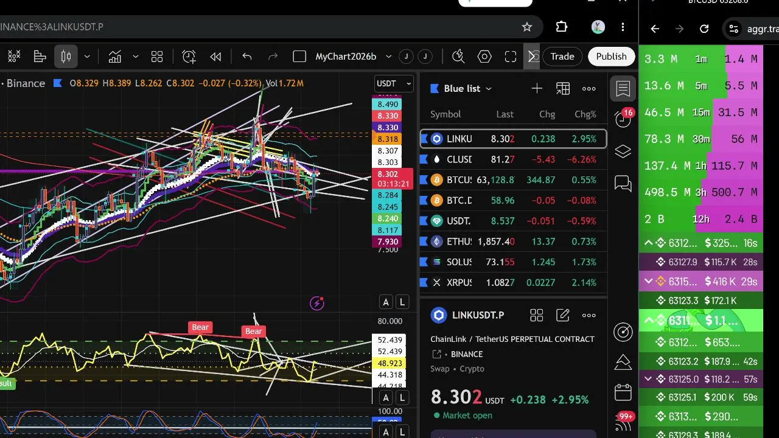Add a symbol to the Blue list with the plus icon
The height and width of the screenshot is (438, 779).
coord(537,89)
